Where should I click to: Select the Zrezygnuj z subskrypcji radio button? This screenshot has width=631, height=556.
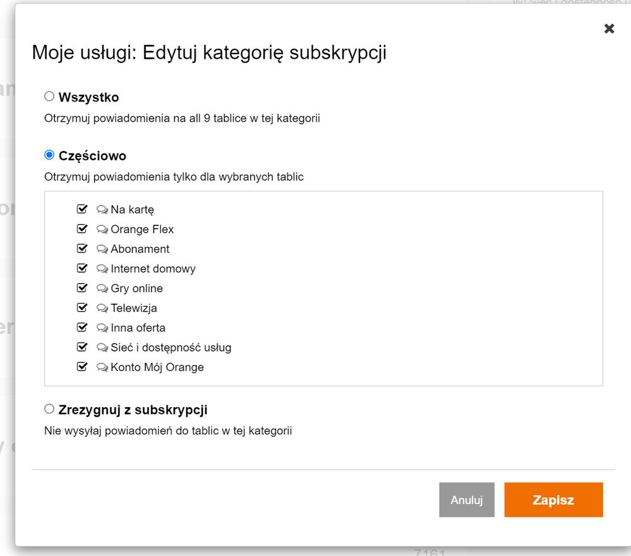point(49,409)
